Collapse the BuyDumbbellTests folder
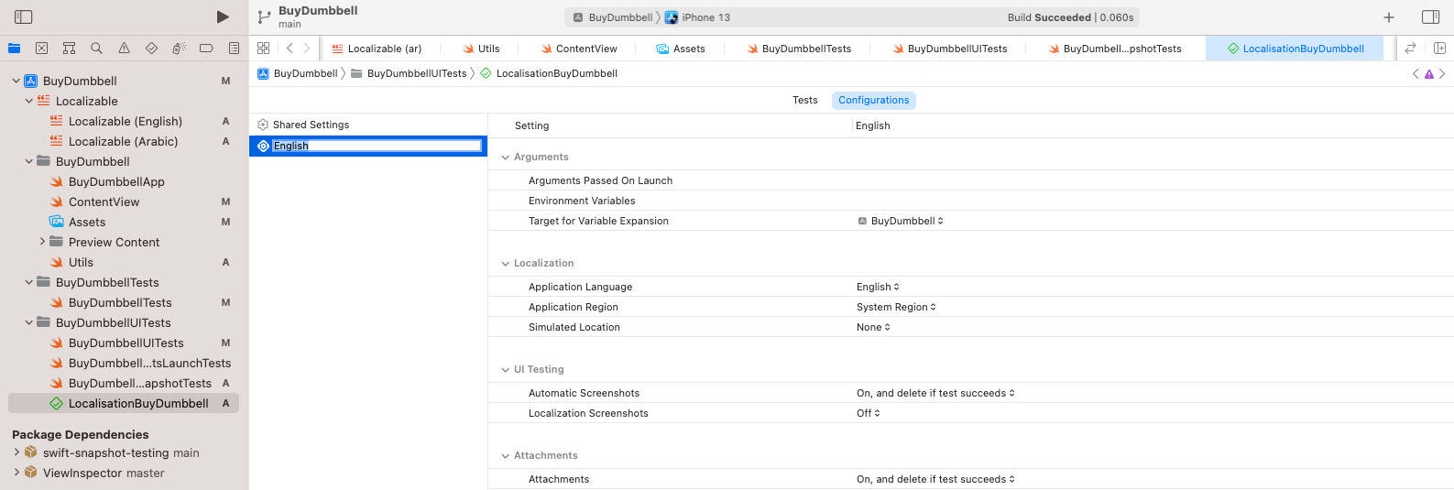This screenshot has width=1454, height=490. point(29,282)
